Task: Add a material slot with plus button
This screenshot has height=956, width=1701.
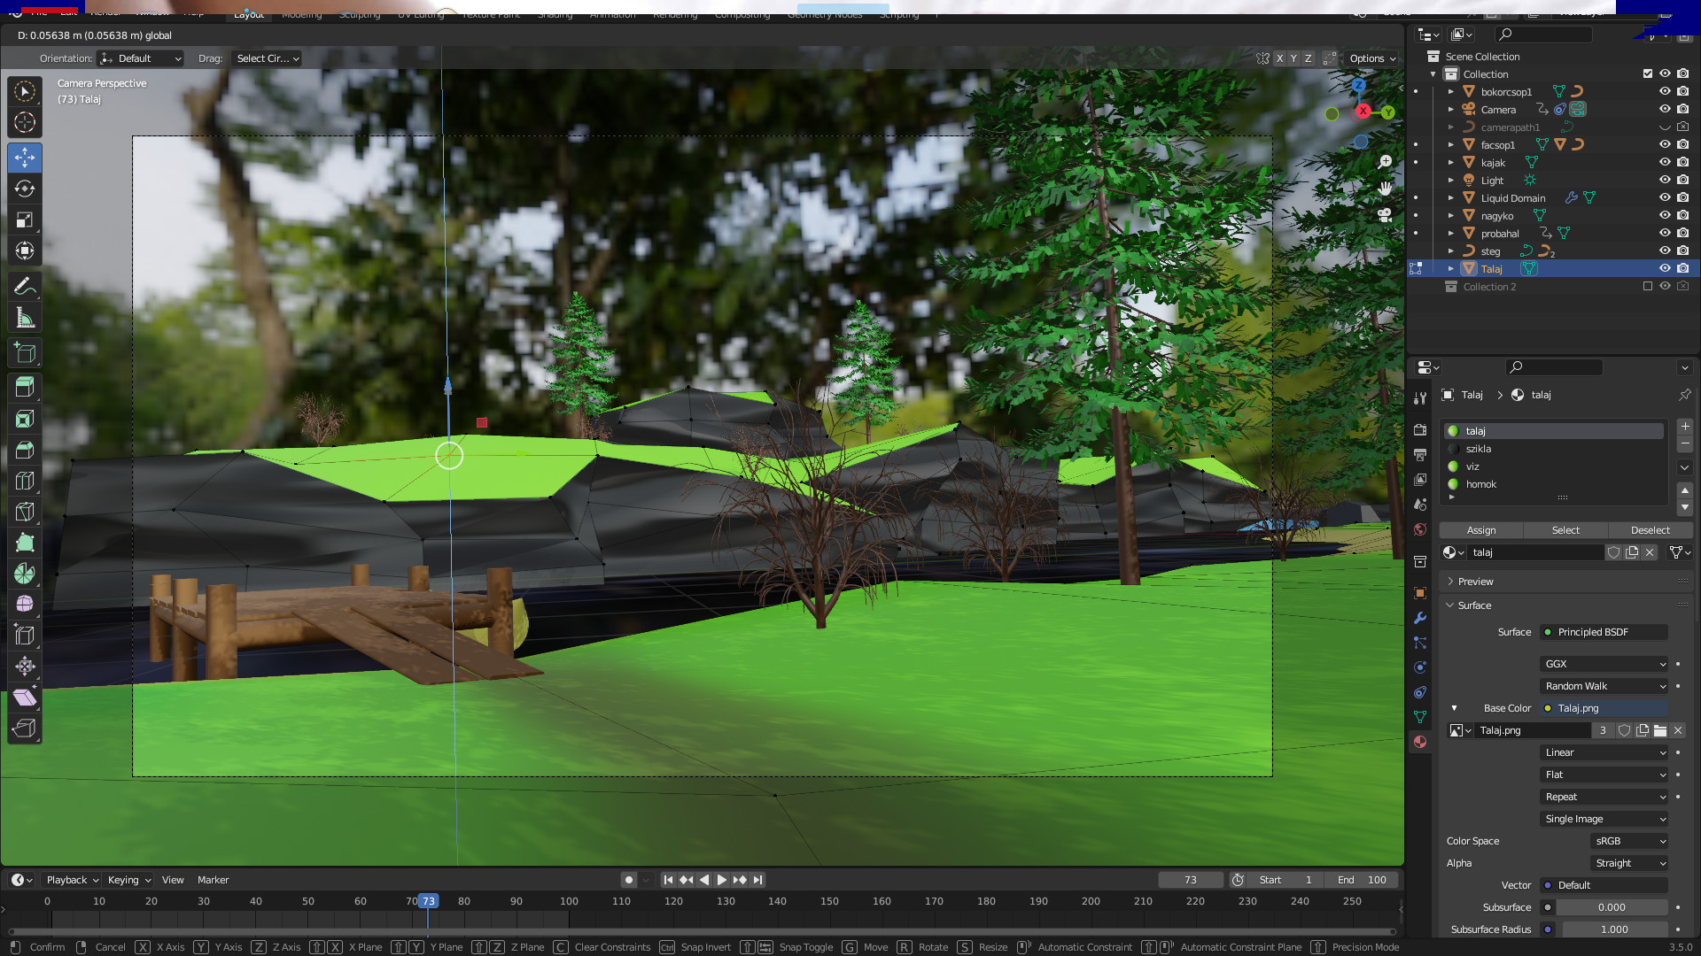Action: coord(1684,427)
